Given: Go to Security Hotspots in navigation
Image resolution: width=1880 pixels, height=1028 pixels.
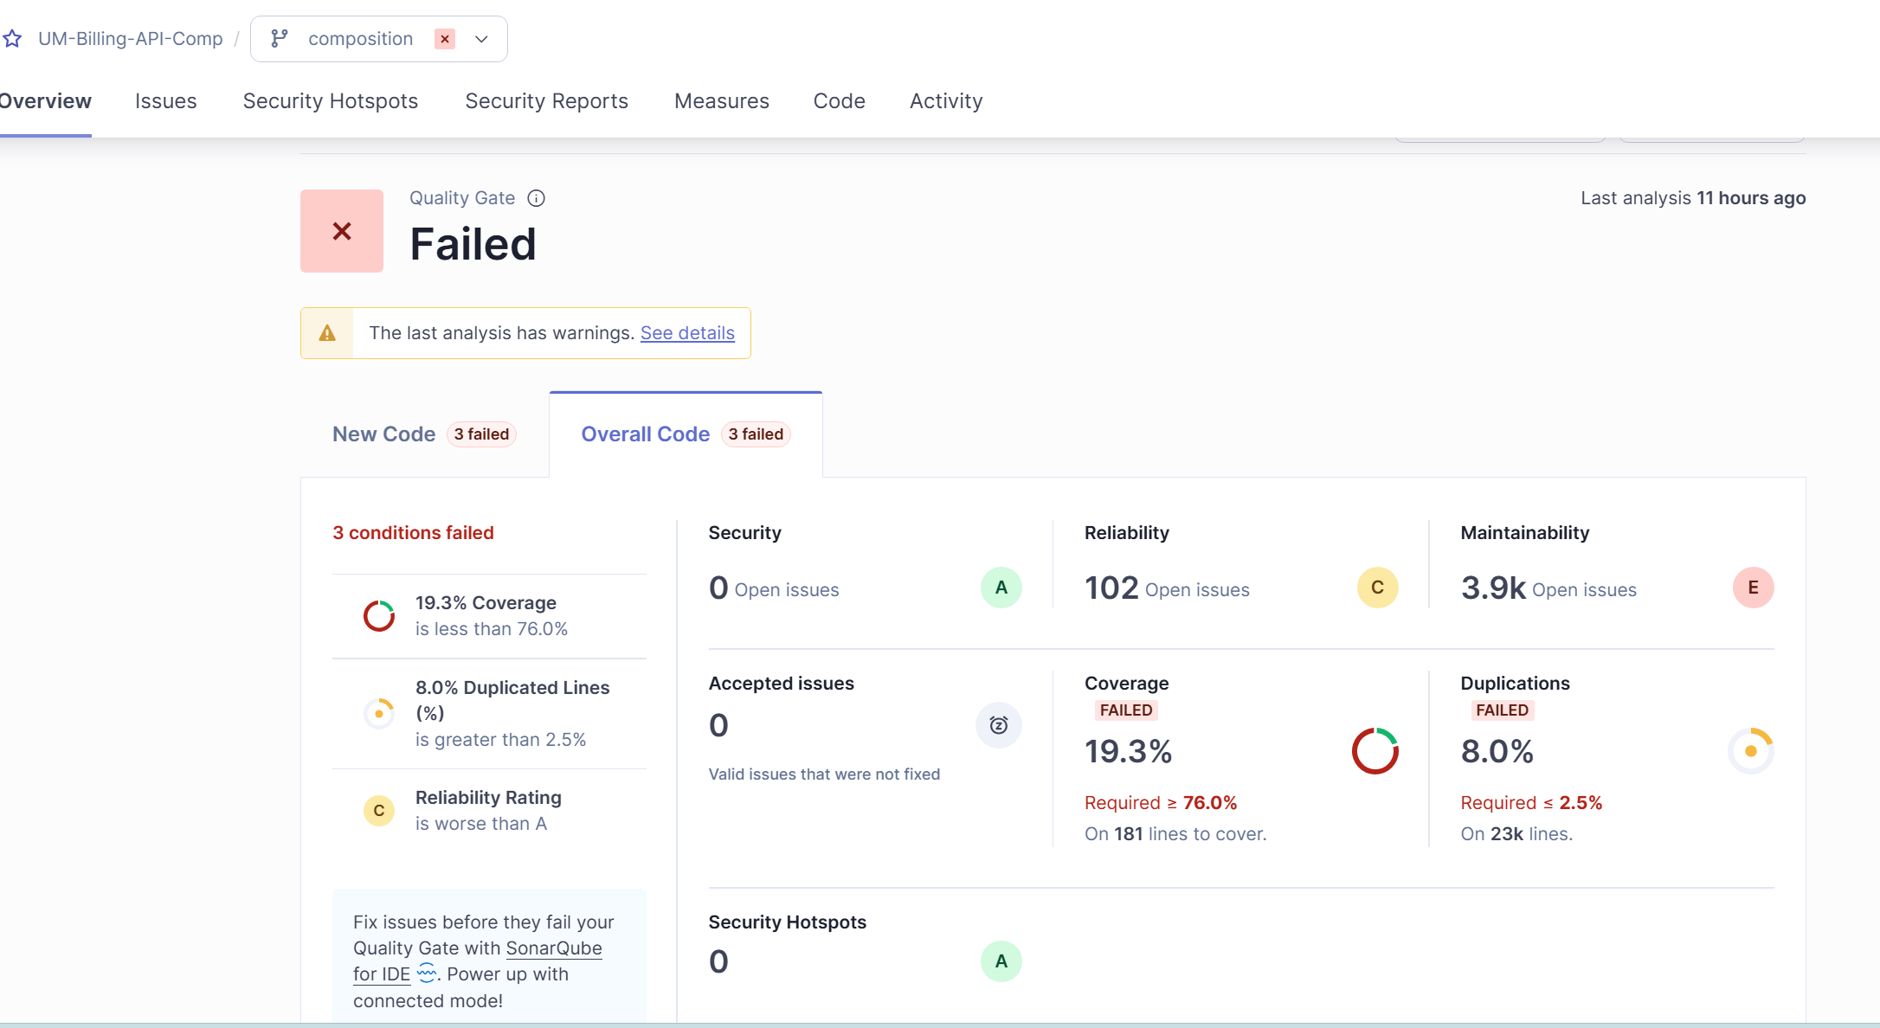Looking at the screenshot, I should coord(331,101).
